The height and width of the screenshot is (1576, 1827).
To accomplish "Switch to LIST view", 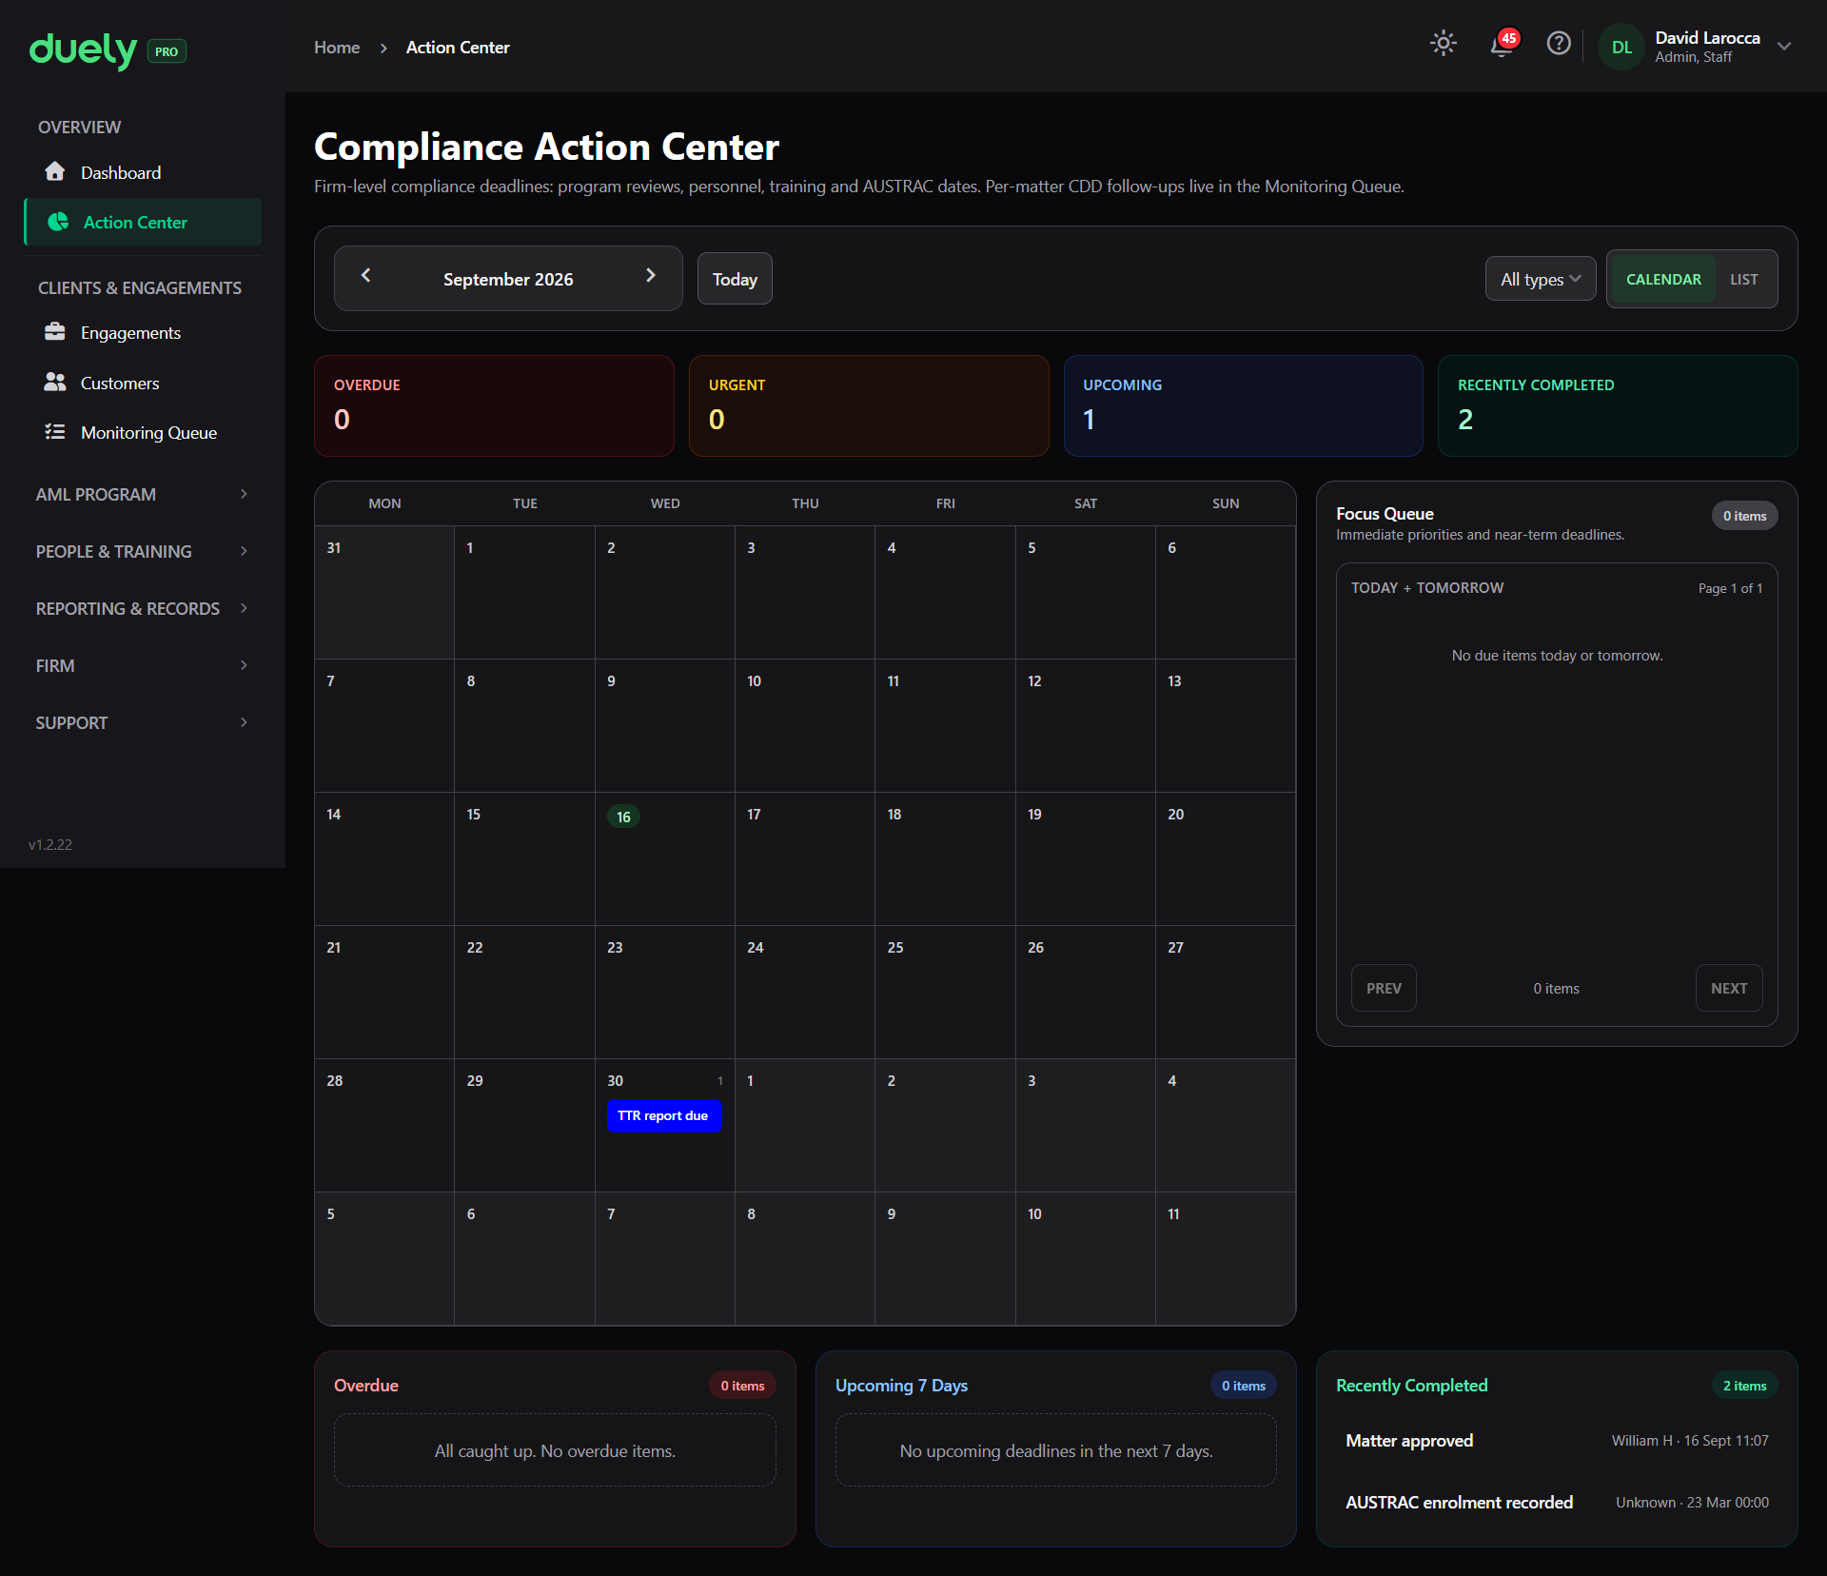I will tap(1743, 279).
